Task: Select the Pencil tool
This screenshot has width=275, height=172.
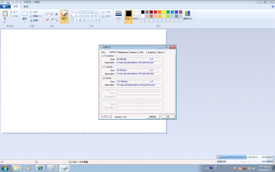Action: click(x=47, y=14)
